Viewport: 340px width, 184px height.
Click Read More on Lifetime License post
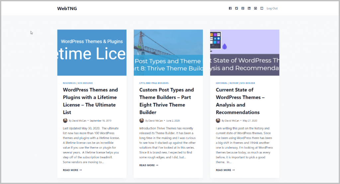coord(72,170)
